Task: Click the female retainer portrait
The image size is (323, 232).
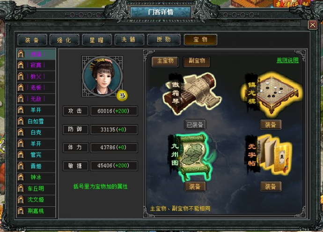Action: coord(102,76)
